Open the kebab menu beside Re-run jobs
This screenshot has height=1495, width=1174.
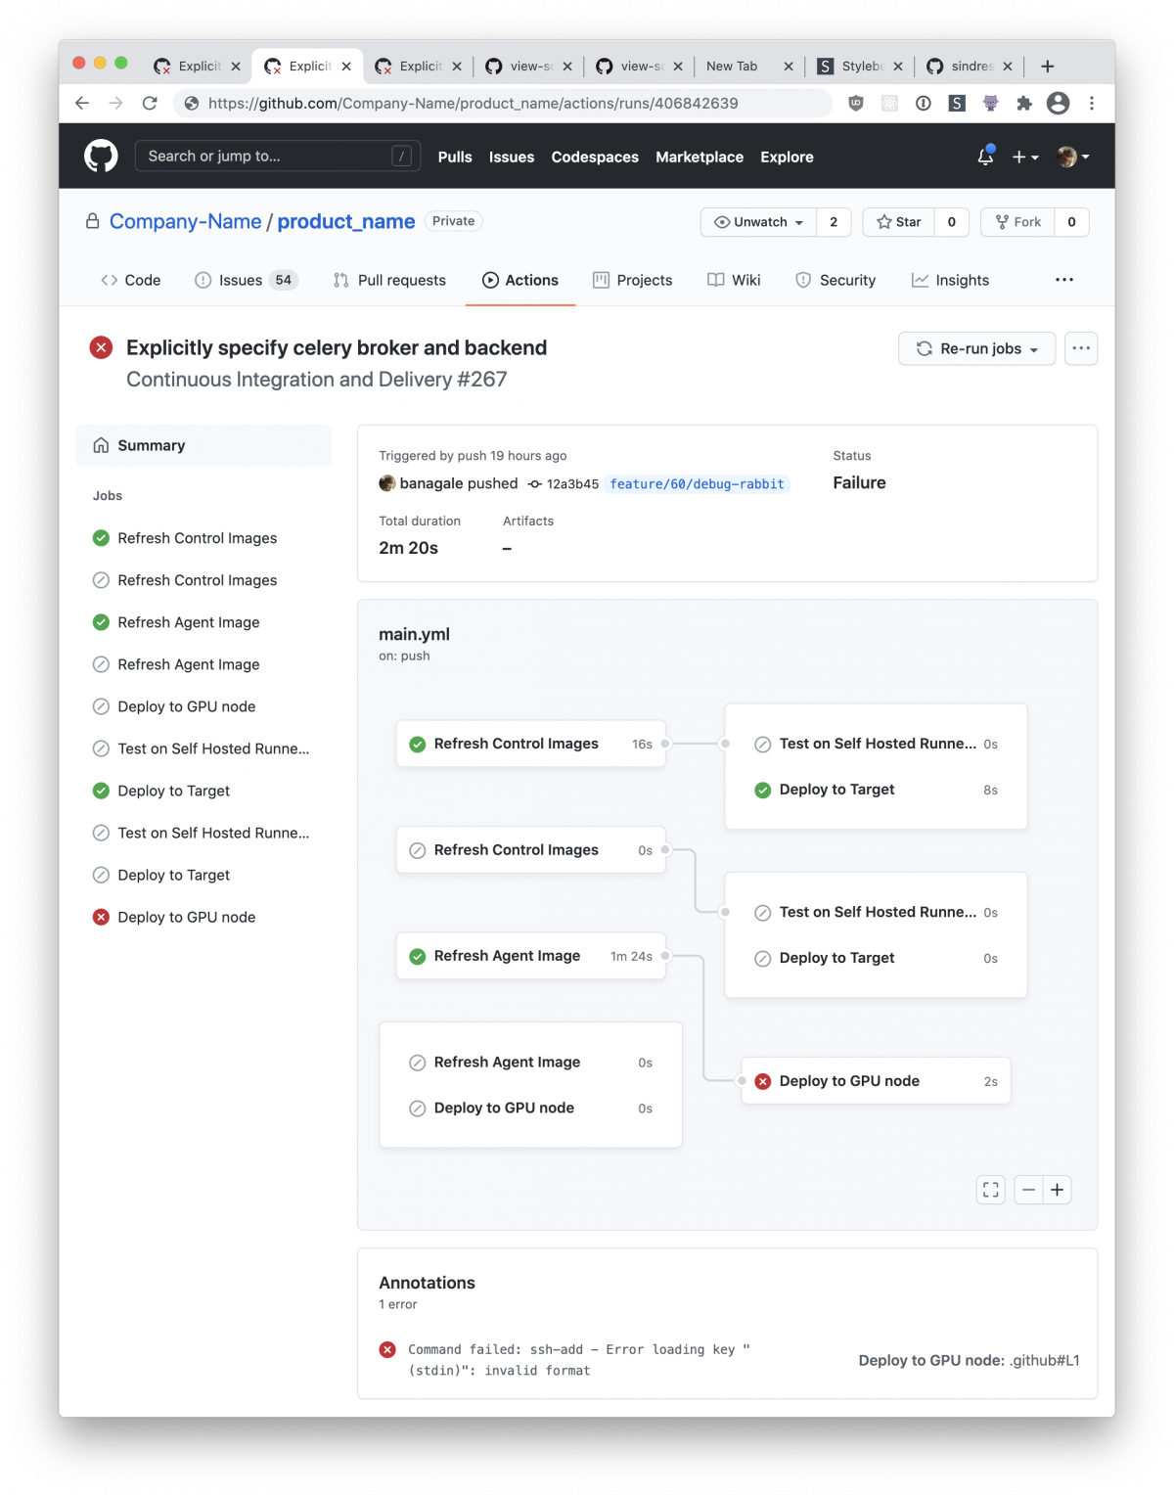(1080, 348)
